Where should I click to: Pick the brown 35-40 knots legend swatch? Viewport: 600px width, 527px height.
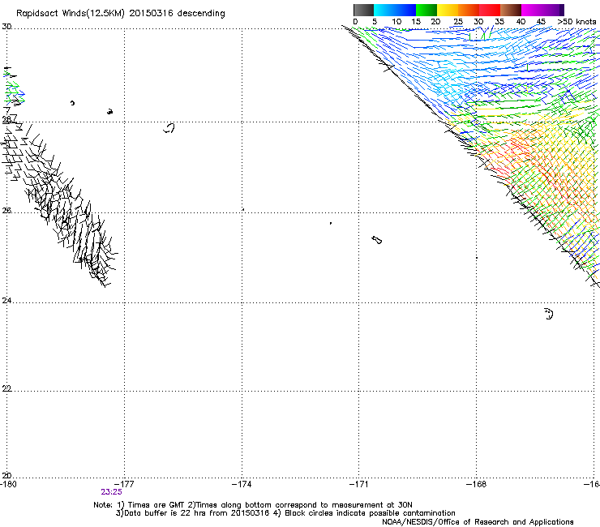511,10
